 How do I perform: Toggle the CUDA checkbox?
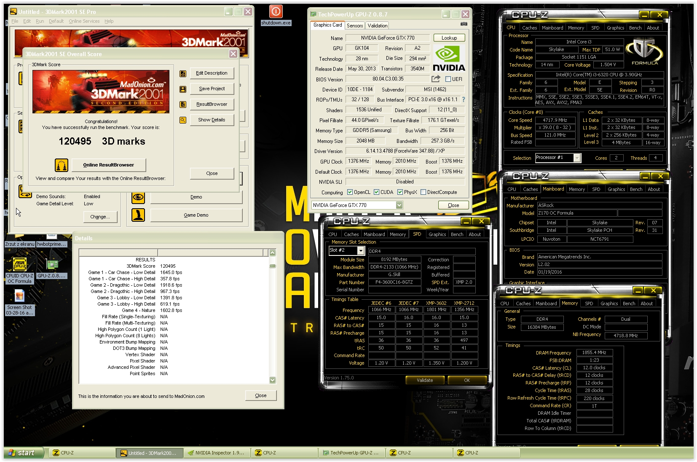point(376,192)
